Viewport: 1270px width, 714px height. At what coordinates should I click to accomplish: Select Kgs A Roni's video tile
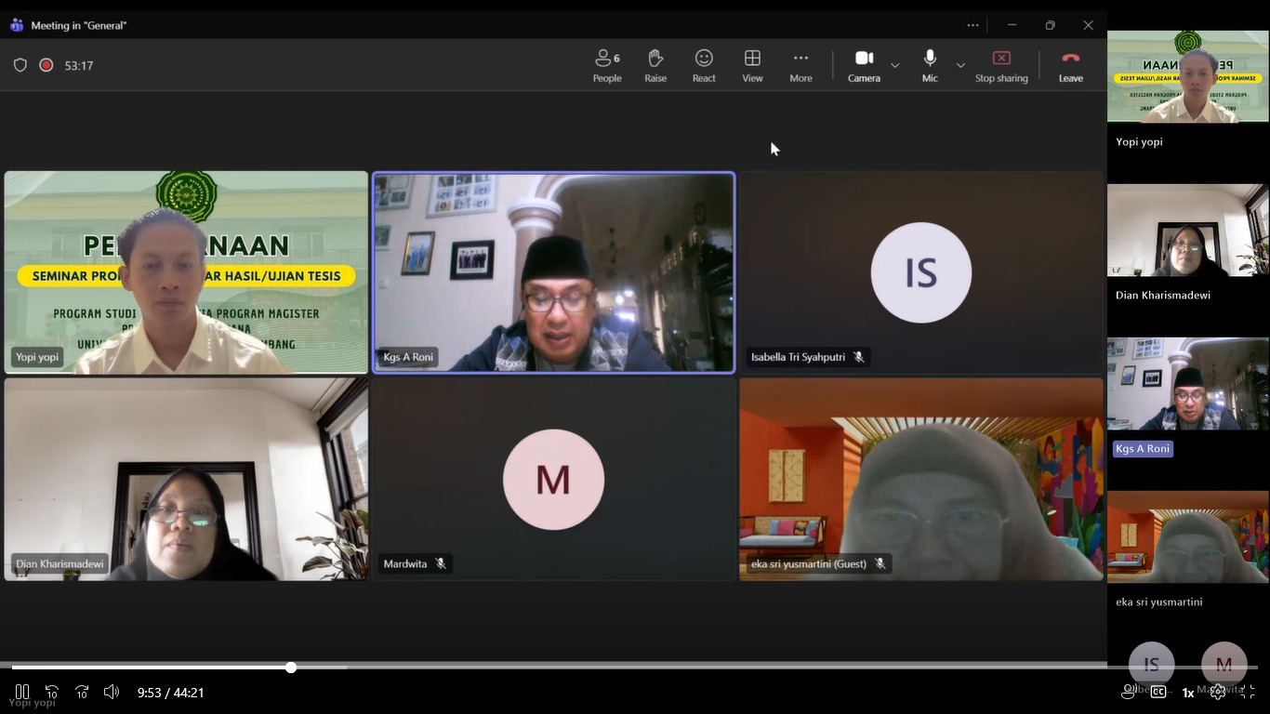point(553,272)
